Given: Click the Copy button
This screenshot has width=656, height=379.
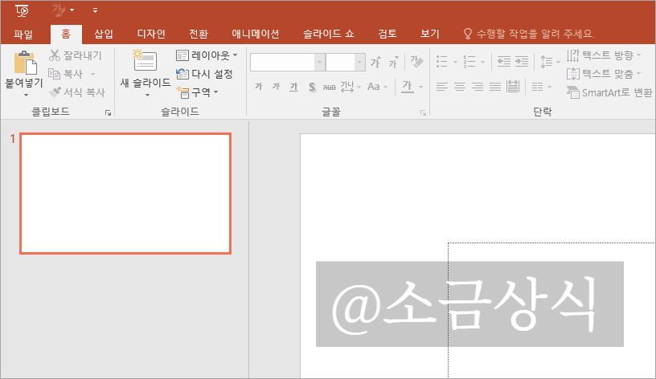Looking at the screenshot, I should (66, 74).
